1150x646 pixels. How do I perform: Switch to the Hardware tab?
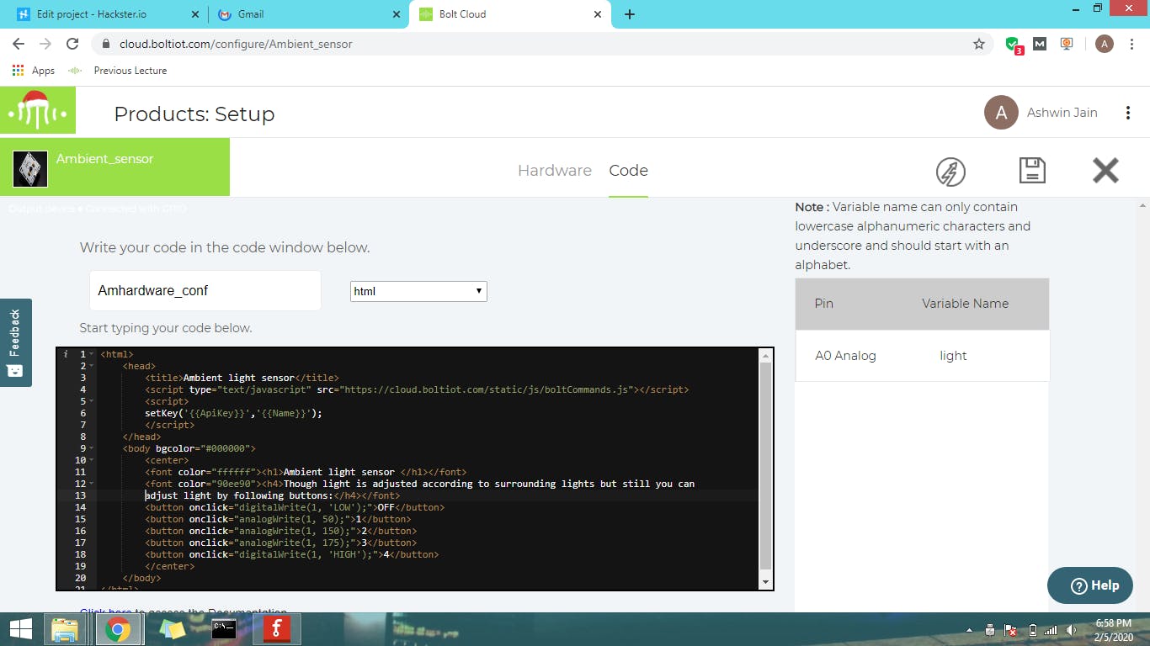(555, 171)
